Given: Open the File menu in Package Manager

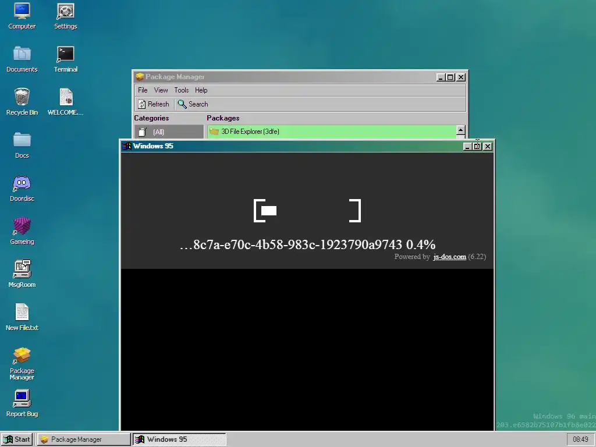Looking at the screenshot, I should (143, 90).
